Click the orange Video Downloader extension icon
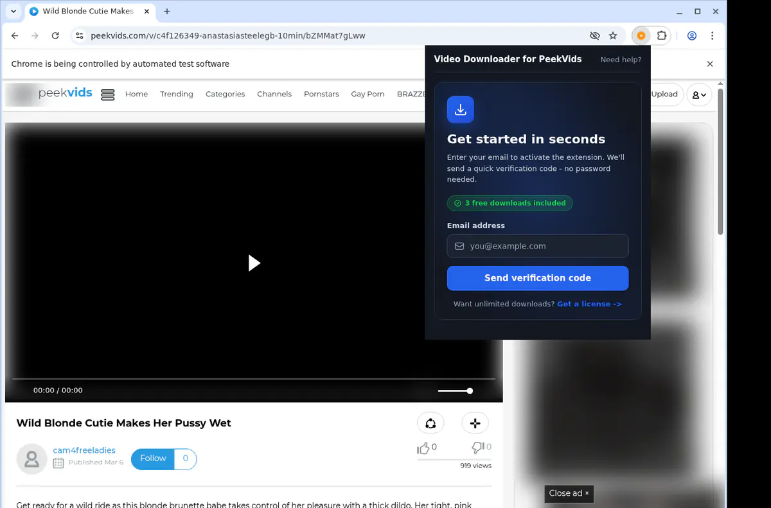The width and height of the screenshot is (771, 508). click(641, 36)
